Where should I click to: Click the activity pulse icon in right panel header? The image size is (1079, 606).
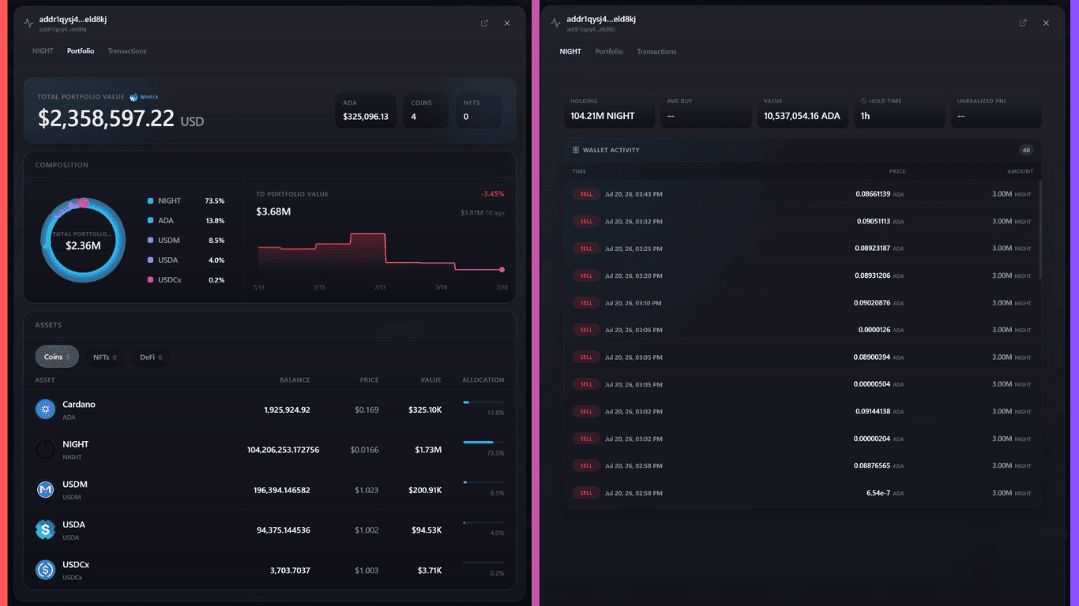click(556, 23)
